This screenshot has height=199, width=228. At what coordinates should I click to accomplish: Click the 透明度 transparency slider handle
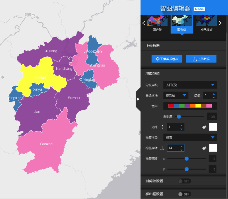point(179,116)
